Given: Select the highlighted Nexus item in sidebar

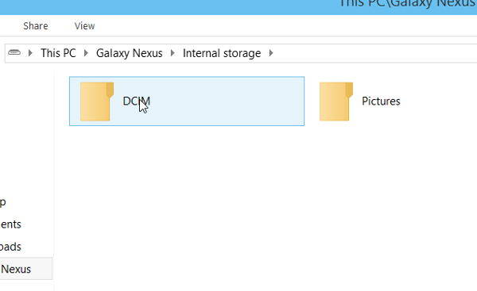Looking at the screenshot, I should 26,269.
